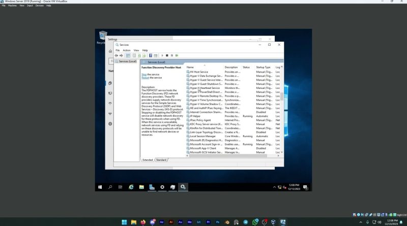Open VirtualBox Devices menu
This screenshot has height=226, width=407.
(x=40, y=6)
